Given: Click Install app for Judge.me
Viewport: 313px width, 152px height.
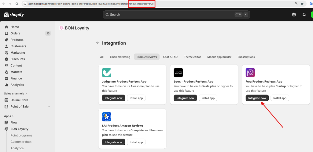Looking at the screenshot, I should [x=136, y=98].
